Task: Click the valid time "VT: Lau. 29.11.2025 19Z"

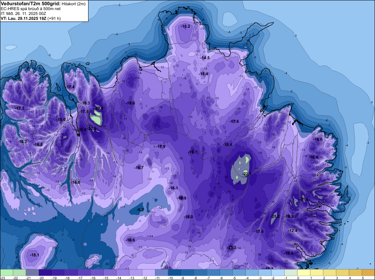Action: click(x=24, y=18)
